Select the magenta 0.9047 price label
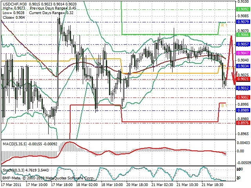The width and height of the screenshot is (251, 188). [243, 53]
